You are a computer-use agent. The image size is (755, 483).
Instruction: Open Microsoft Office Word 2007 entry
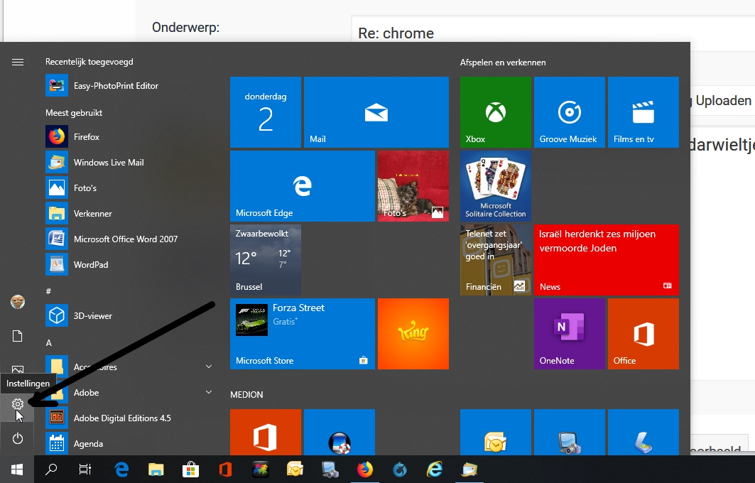(125, 239)
